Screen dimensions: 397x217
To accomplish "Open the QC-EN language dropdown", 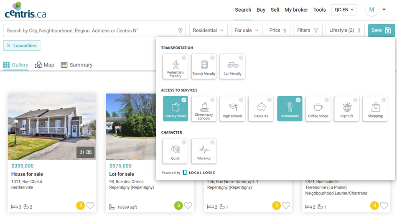I will 344,10.
